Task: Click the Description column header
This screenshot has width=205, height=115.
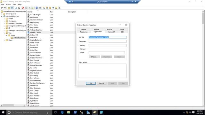Action: 77,12
